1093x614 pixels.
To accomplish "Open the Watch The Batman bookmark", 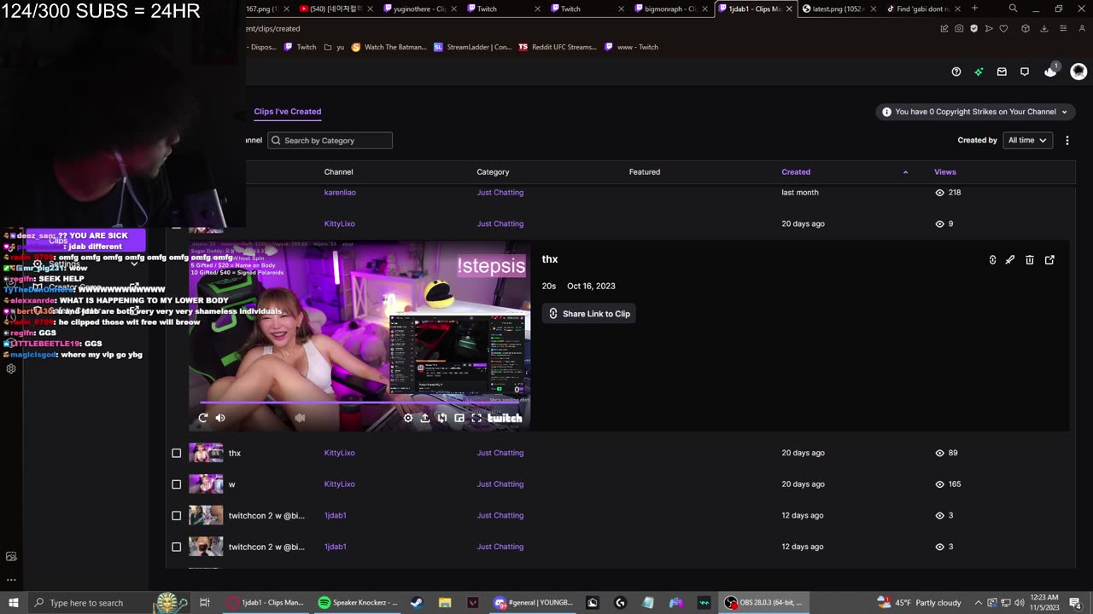I will 389,47.
